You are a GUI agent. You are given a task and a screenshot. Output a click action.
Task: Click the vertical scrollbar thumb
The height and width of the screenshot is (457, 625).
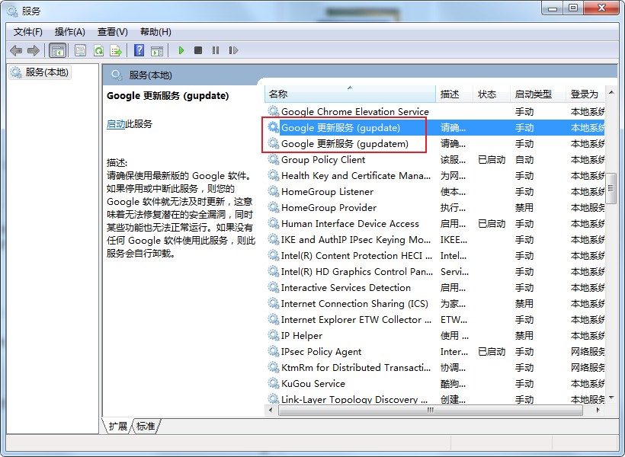click(x=611, y=188)
